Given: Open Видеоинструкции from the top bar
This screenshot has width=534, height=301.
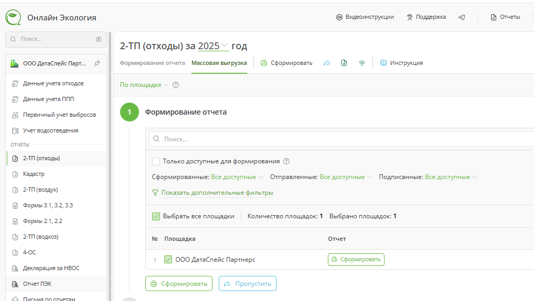Looking at the screenshot, I should coord(365,17).
